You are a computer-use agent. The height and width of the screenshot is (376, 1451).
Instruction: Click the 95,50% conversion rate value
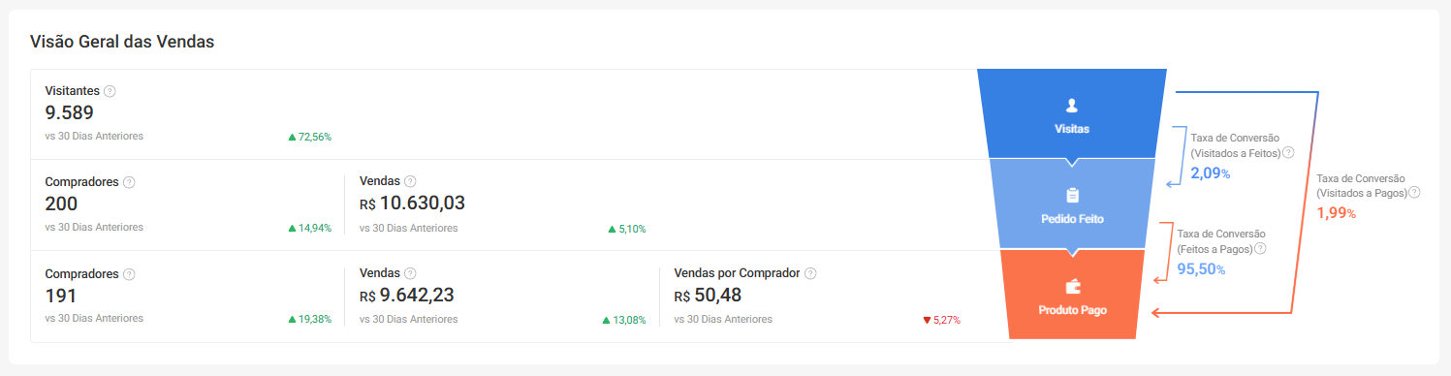click(x=1201, y=268)
